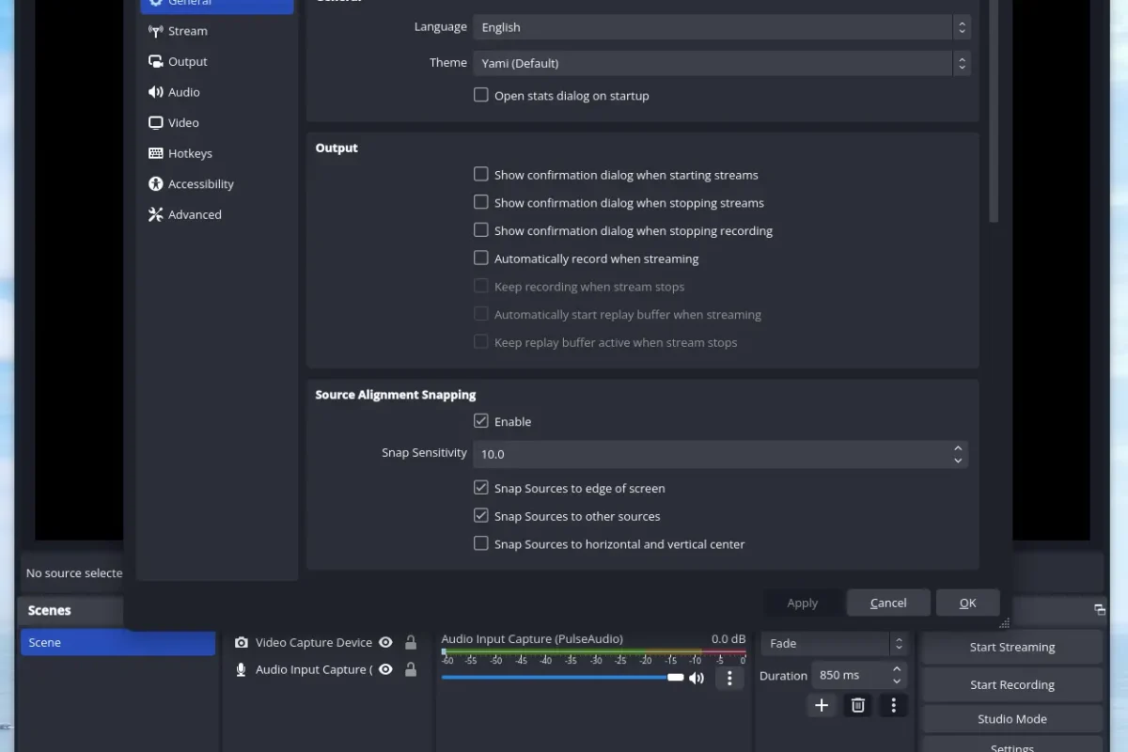Open the Output settings page

[x=217, y=62]
